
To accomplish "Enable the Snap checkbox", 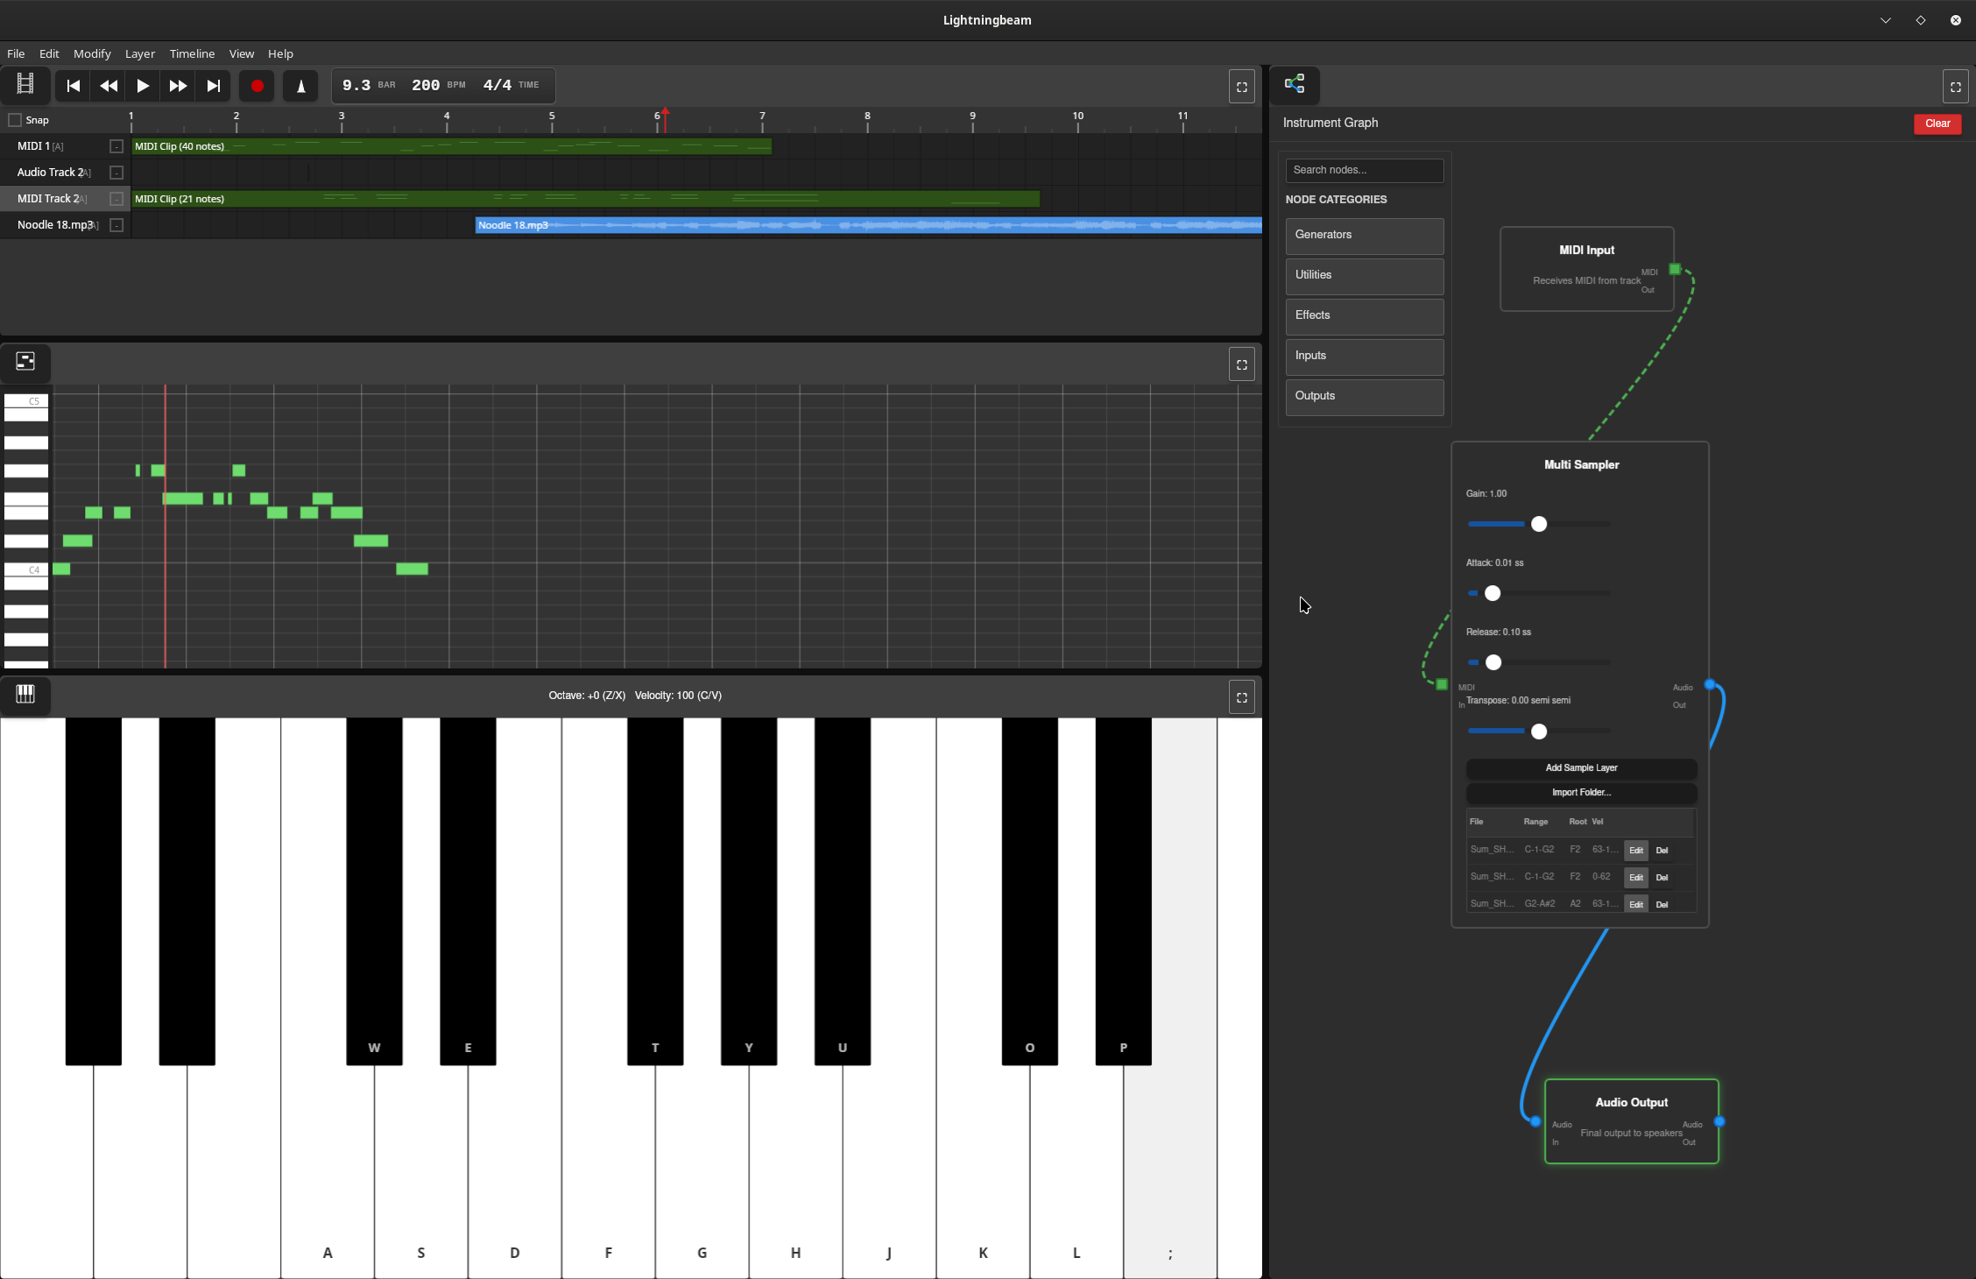I will click(x=15, y=119).
